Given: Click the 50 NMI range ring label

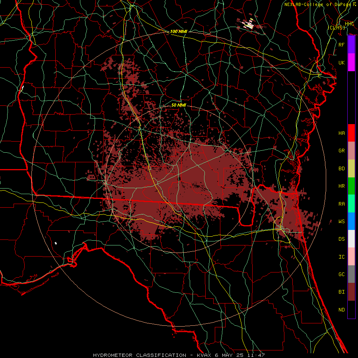Looking at the screenshot, I should 179,105.
